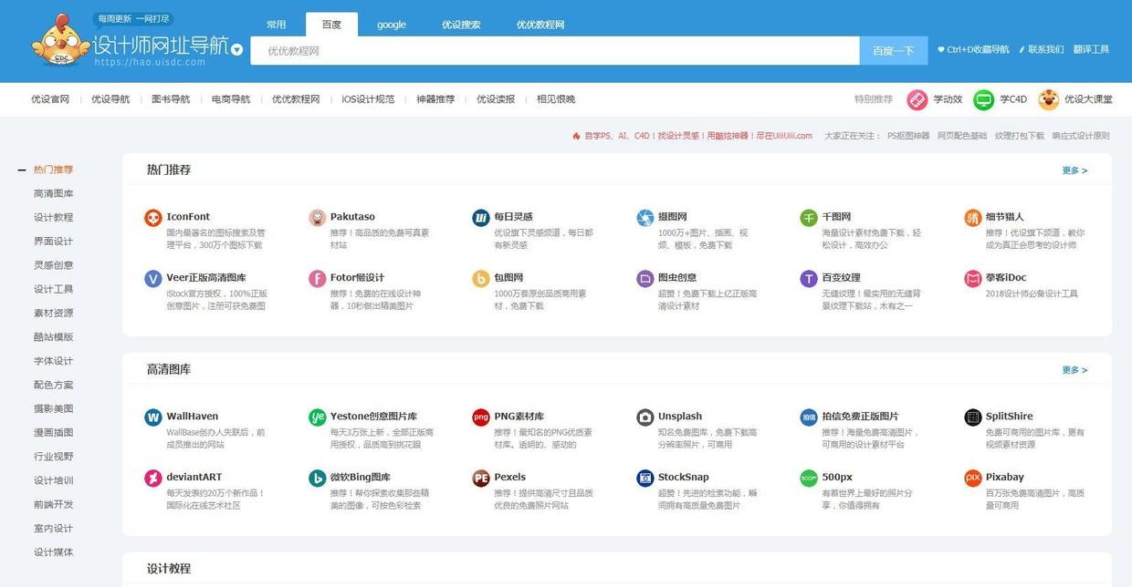Click the 摹客iDoc icon

(973, 279)
